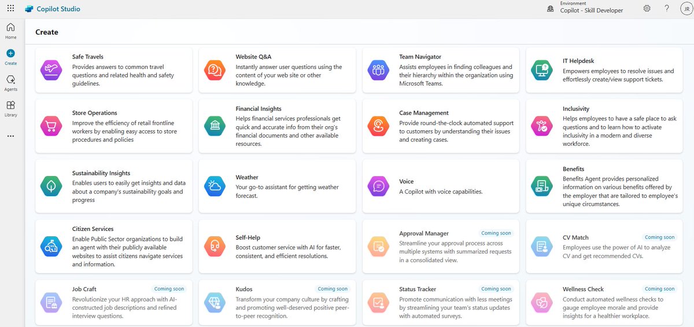Open the Financial Insights template title
The image size is (694, 327).
(259, 108)
